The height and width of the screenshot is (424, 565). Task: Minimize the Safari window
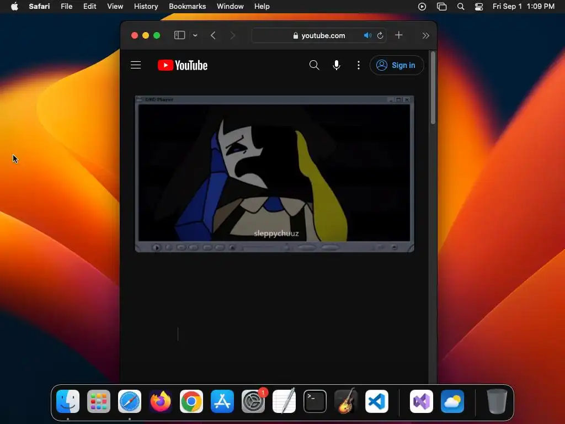(x=146, y=35)
